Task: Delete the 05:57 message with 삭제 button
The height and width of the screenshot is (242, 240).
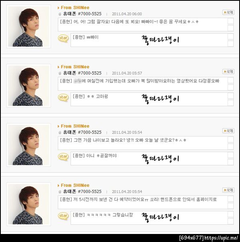Action: [x=228, y=71]
